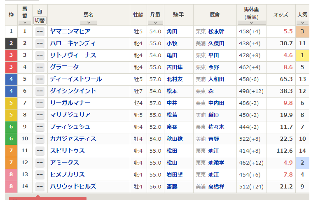Sort by popularity (人気) arrow
Image resolution: width=311 pixels, height=200 pixels.
[302, 23]
